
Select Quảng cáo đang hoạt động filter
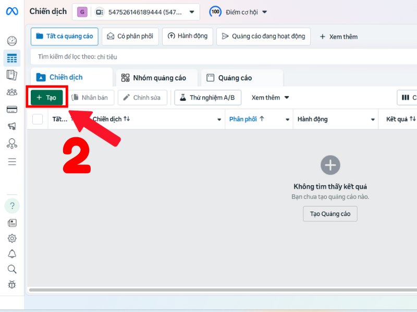(264, 37)
